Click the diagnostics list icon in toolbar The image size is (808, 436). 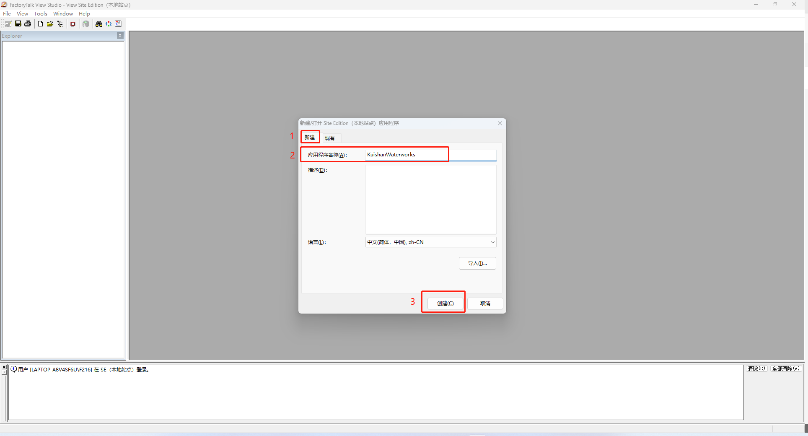118,24
